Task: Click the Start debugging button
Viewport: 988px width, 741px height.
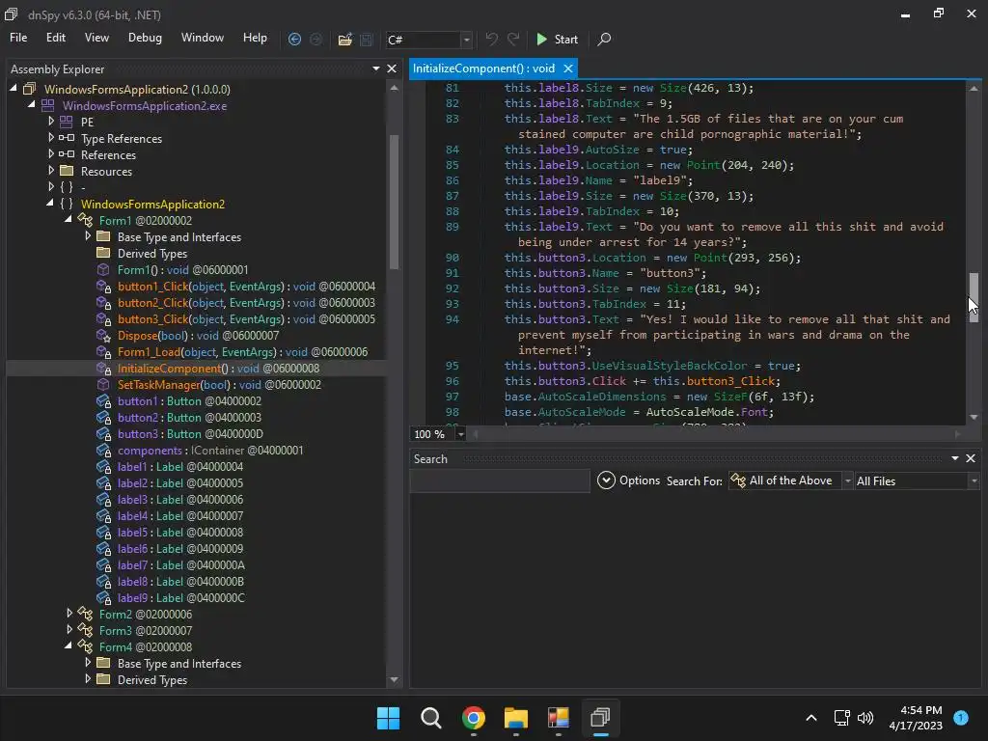Action: click(557, 39)
